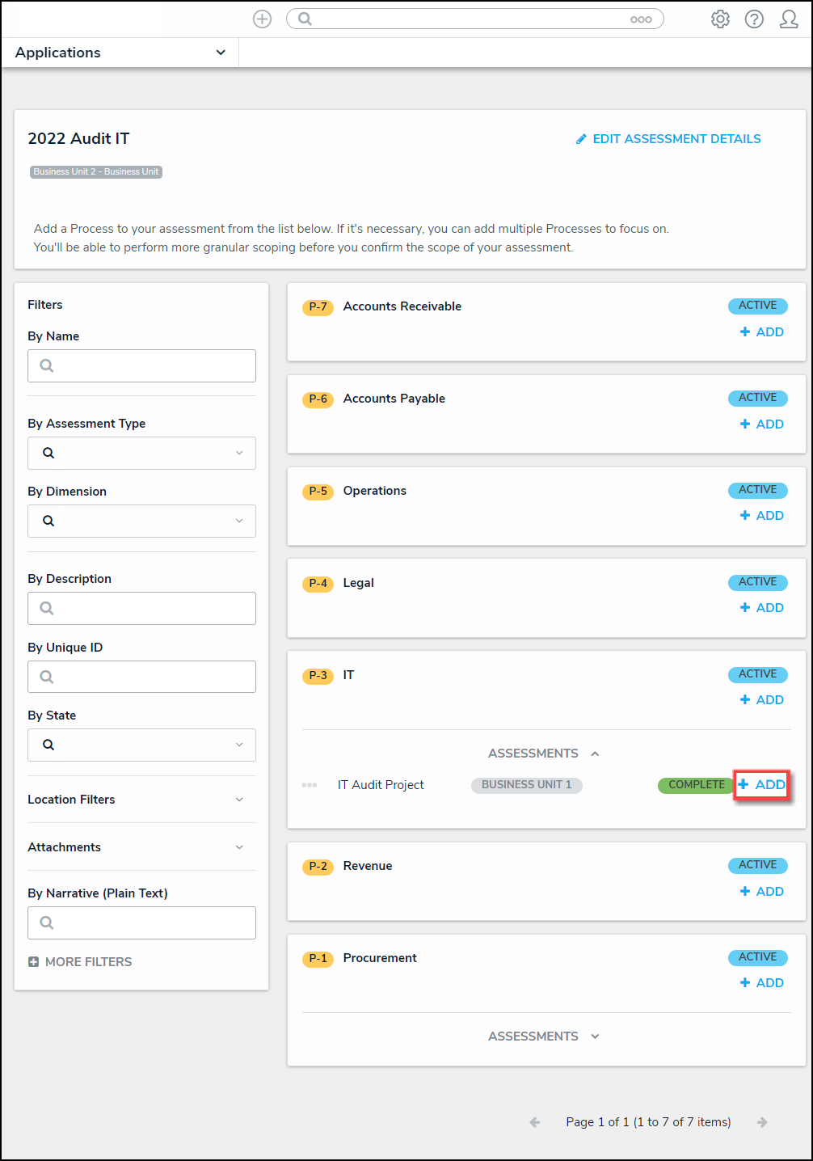Open the settings gear icon

coord(720,19)
